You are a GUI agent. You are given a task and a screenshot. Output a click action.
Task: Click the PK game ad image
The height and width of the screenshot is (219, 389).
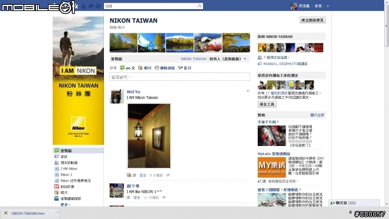[x=272, y=136]
